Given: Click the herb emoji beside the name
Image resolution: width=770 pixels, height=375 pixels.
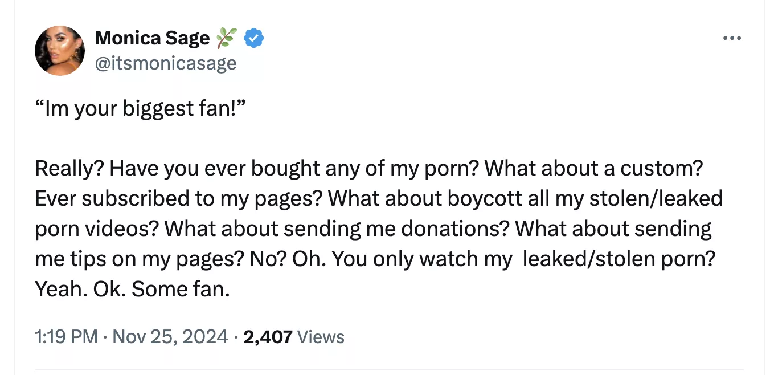Looking at the screenshot, I should point(226,39).
